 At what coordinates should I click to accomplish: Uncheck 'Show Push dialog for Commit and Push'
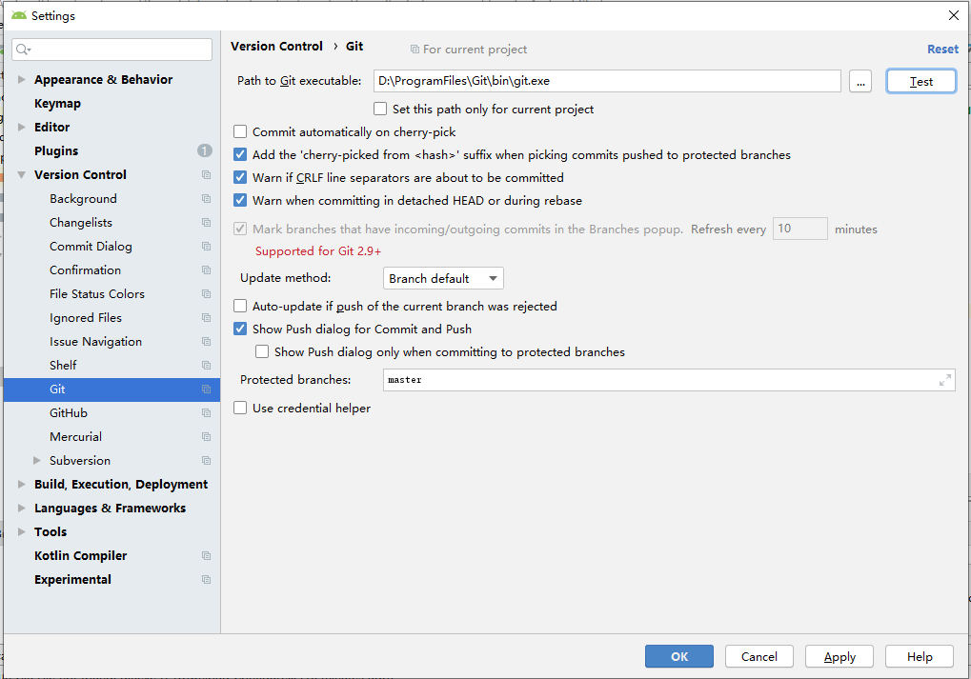240,330
